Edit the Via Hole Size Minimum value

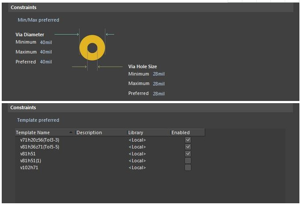coord(159,74)
